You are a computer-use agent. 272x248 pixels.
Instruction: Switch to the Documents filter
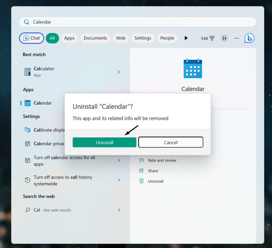[x=95, y=38]
